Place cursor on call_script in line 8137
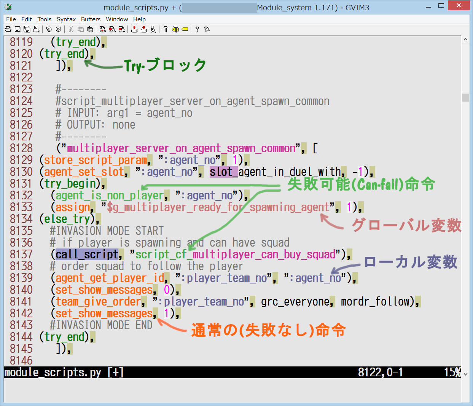Screen dimensions: 473x406 tap(87, 254)
